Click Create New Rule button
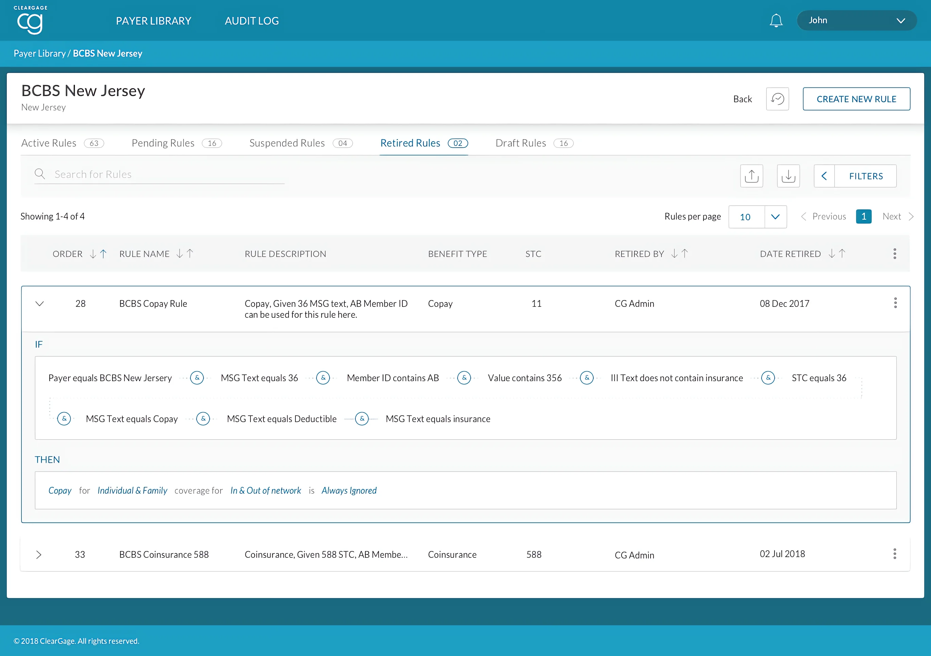 (x=856, y=99)
